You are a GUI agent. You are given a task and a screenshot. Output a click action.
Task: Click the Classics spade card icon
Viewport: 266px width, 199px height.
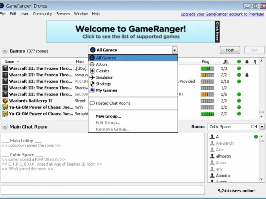(x=92, y=71)
